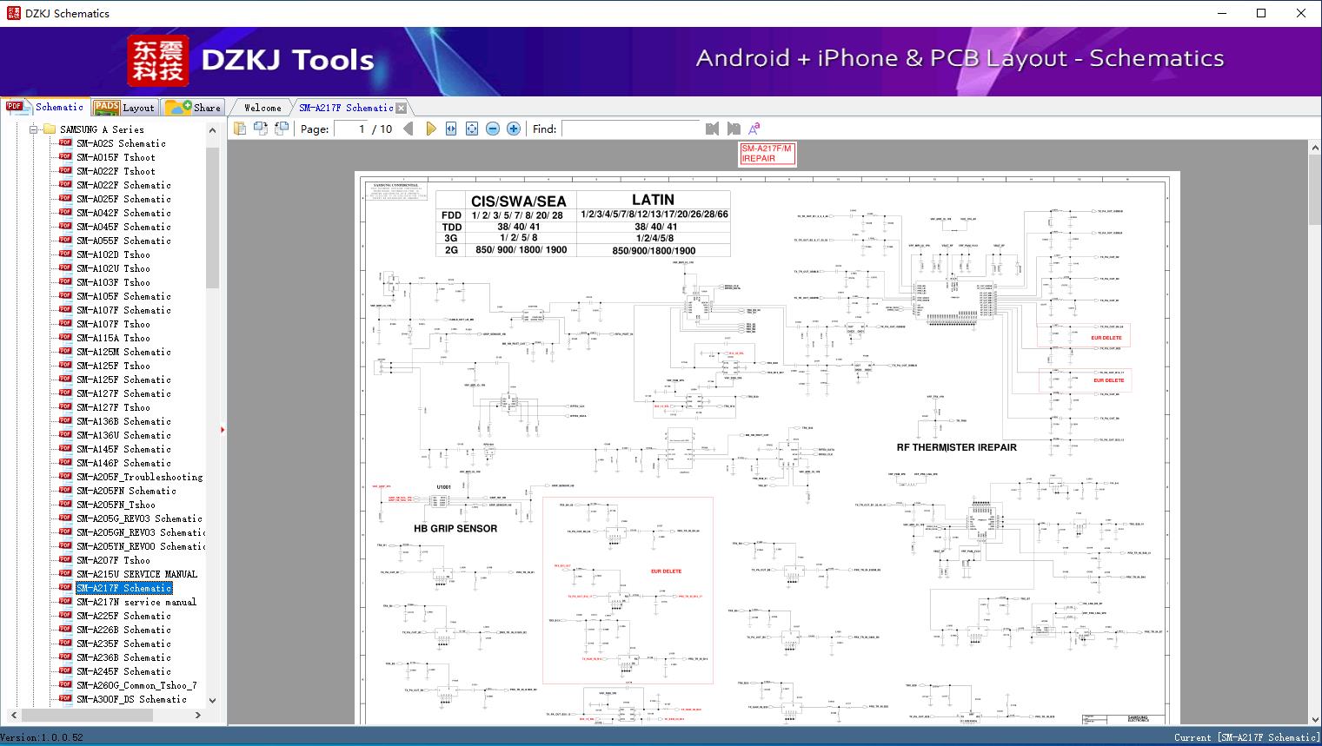
Task: Switch to the PADS Layout tab
Action: coord(125,107)
